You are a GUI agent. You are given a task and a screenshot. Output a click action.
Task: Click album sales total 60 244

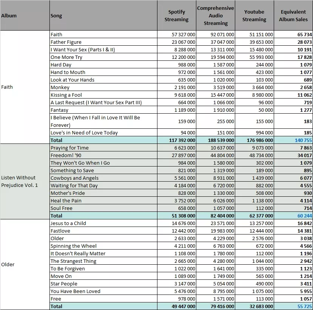(x=293, y=216)
